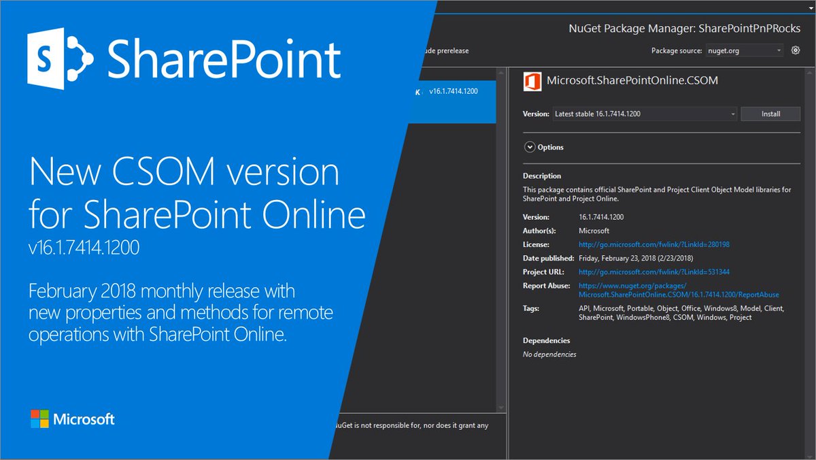Expand the Options section chevron
The width and height of the screenshot is (816, 460).
click(x=530, y=147)
